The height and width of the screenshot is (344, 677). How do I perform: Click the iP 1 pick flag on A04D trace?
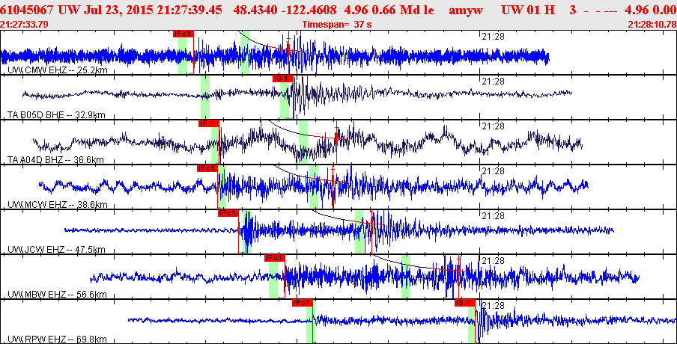pos(208,123)
